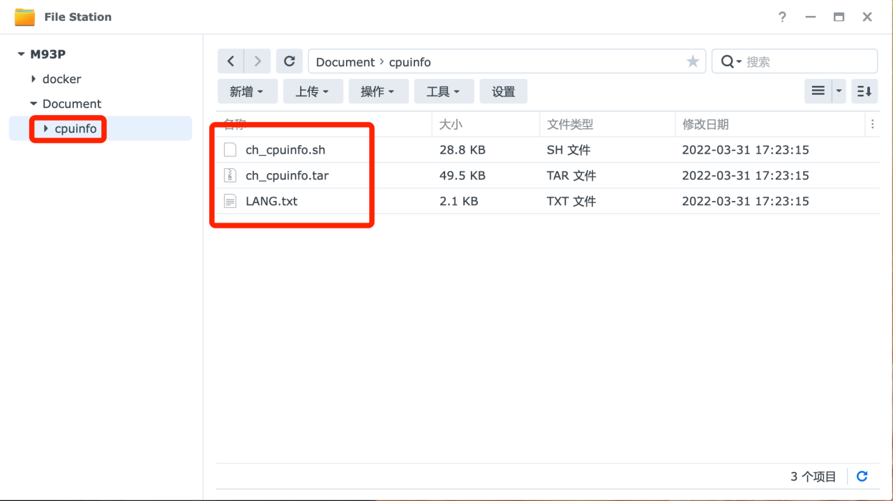This screenshot has width=893, height=501.
Task: Open the column options menu
Action: pos(872,124)
